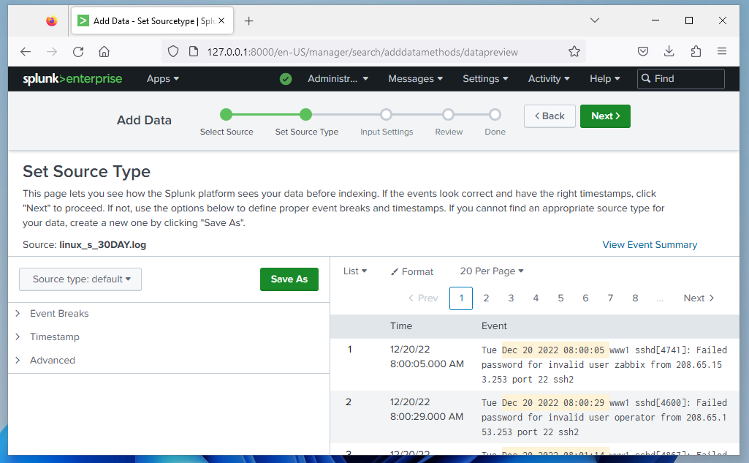Click the green Next button
Viewport: 749px width, 463px height.
tap(605, 116)
